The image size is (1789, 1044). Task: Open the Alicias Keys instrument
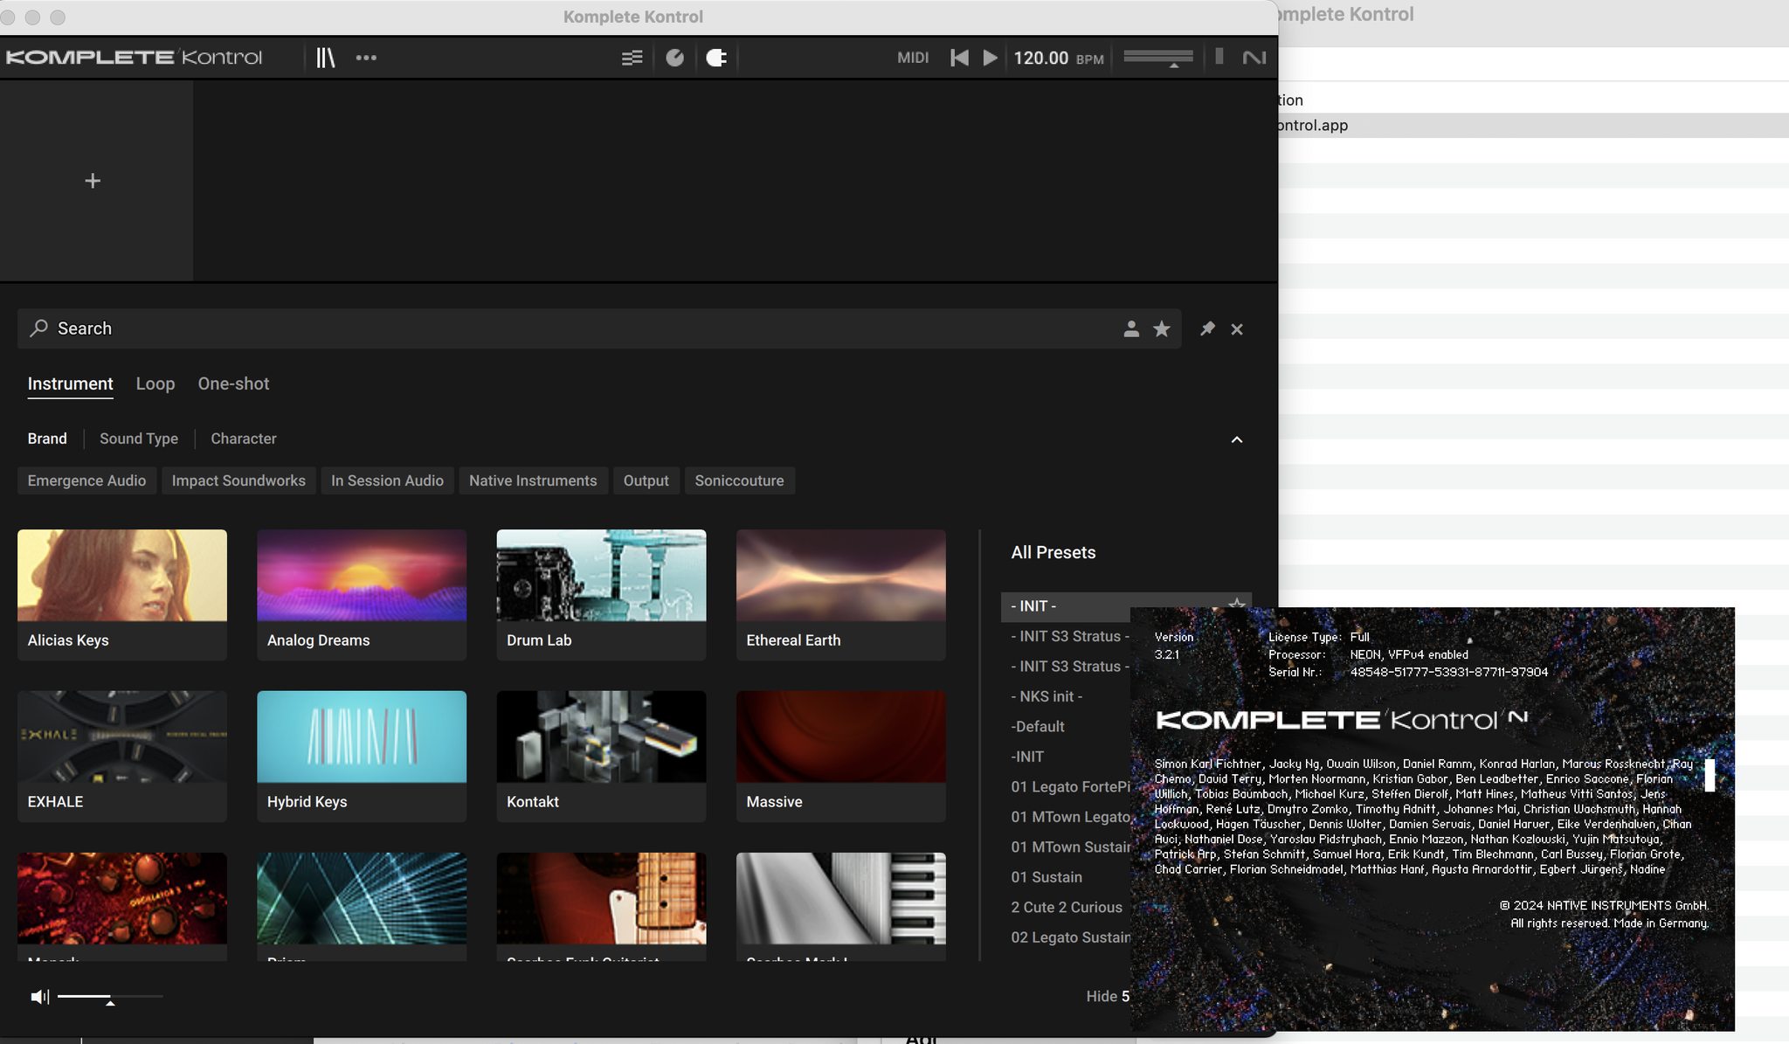122,594
